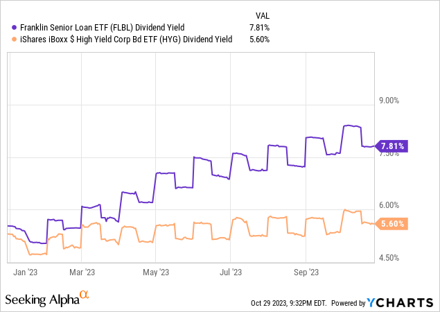Click the VAL column header
The width and height of the screenshot is (440, 312).
pyautogui.click(x=263, y=16)
